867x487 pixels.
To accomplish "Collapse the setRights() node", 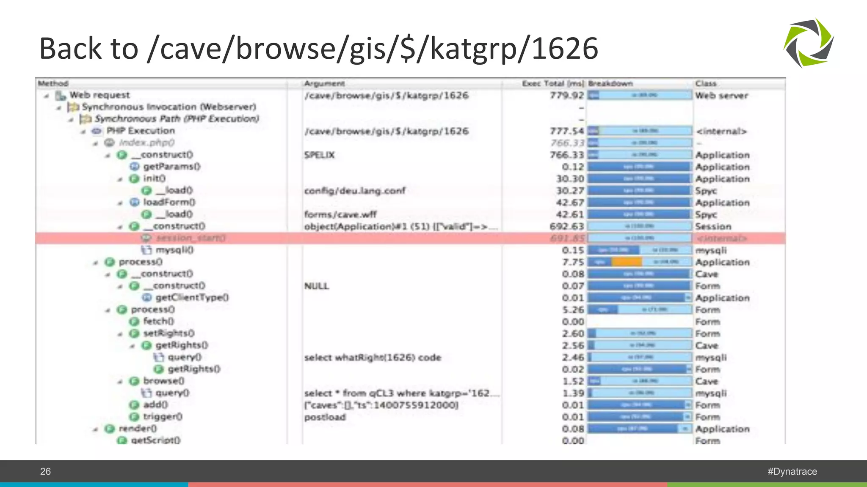I will [120, 334].
